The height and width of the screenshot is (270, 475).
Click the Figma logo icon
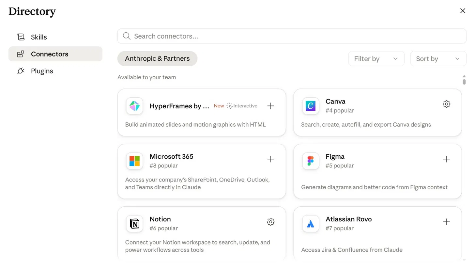311,161
